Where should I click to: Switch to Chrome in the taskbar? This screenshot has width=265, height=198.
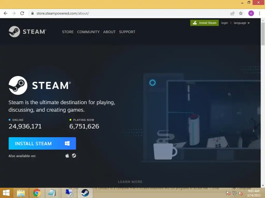pos(37,193)
